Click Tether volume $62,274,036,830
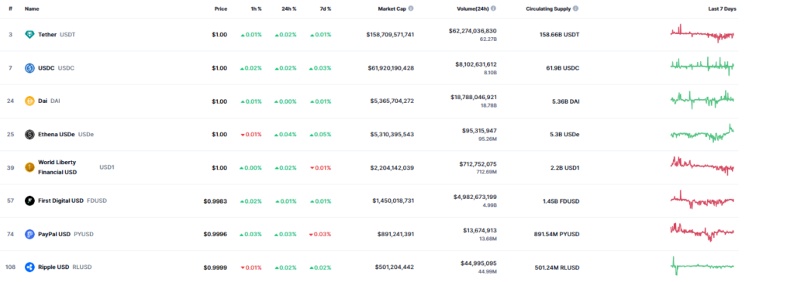Screen dimensions: 794x282 [472, 30]
